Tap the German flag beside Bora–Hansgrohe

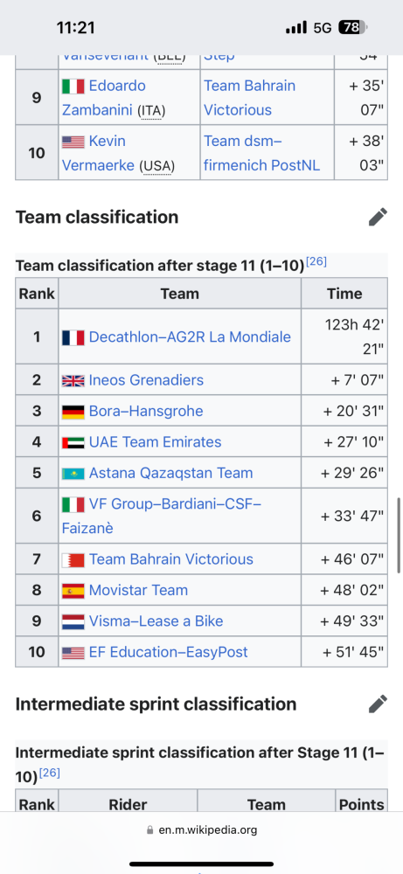coord(73,412)
